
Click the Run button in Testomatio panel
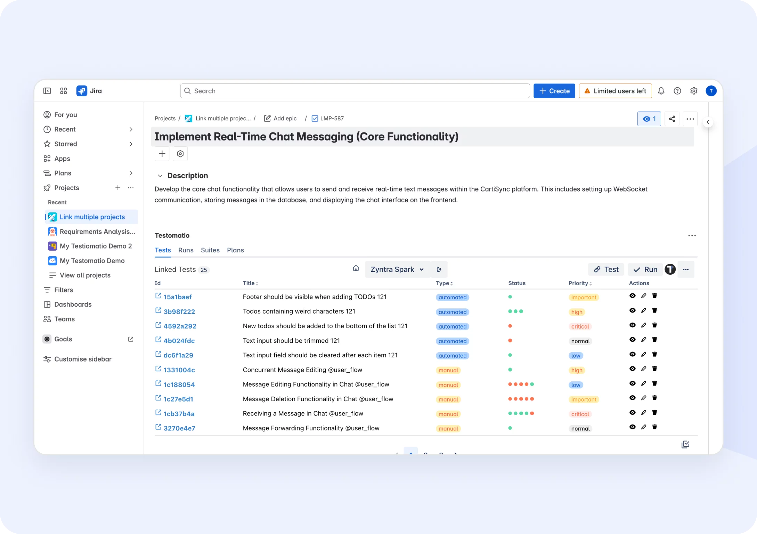click(x=645, y=269)
